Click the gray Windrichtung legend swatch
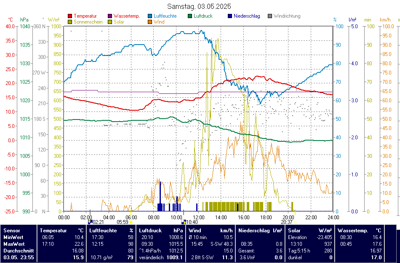This screenshot has height=263, width=400. pyautogui.click(x=270, y=16)
